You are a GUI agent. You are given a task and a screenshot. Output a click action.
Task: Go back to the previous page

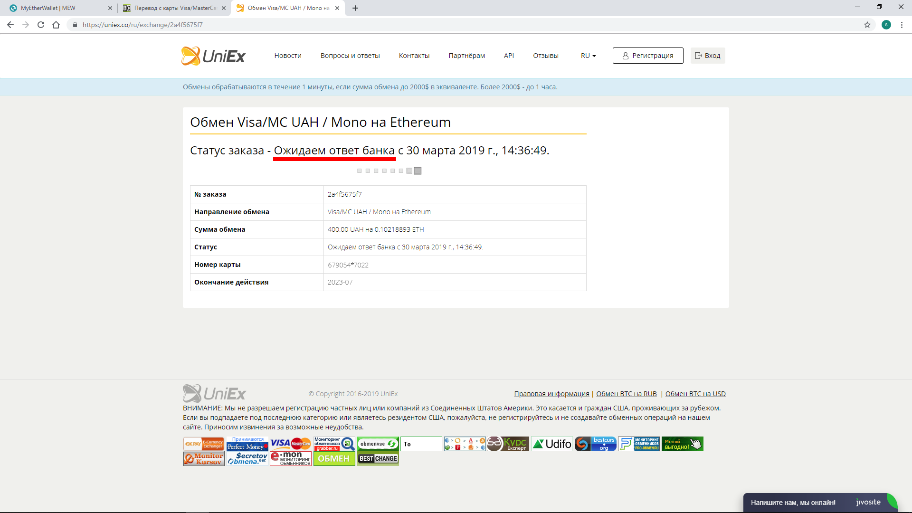coord(10,25)
